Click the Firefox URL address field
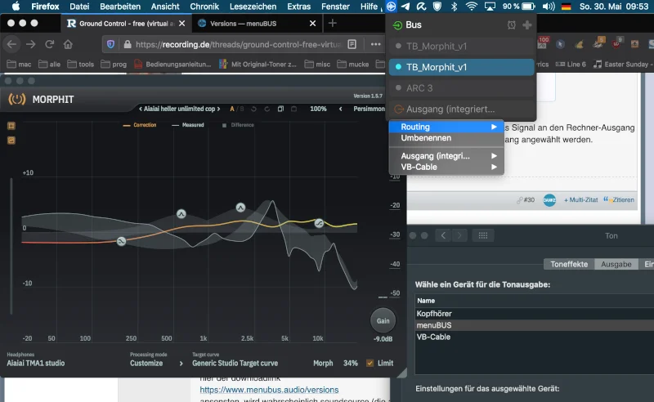 point(238,44)
